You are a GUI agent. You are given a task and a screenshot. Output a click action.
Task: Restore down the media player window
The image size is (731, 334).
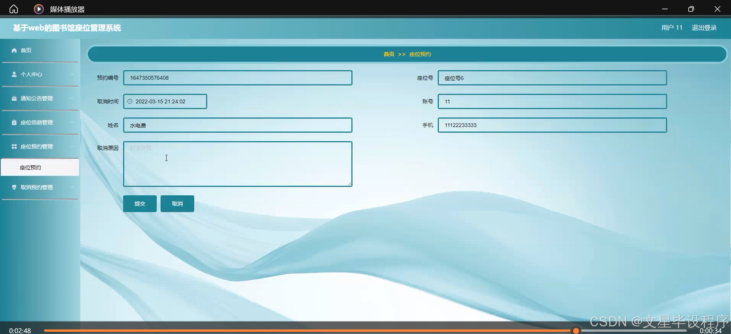pyautogui.click(x=691, y=9)
